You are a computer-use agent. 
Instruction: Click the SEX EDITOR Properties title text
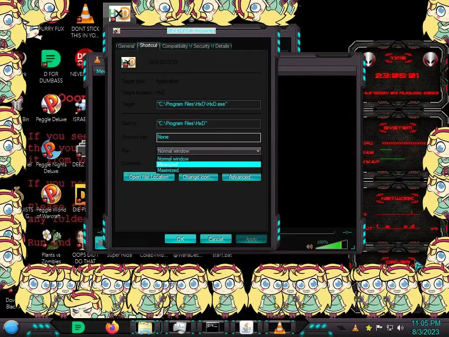point(191,31)
